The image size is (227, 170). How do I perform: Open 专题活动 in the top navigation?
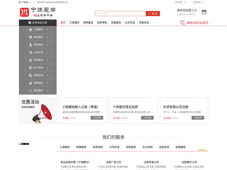144,23
